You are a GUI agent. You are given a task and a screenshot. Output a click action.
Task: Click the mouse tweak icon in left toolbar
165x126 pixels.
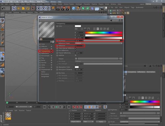coord(2,54)
